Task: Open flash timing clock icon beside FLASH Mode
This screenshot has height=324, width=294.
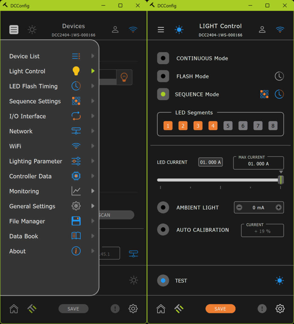Action: click(279, 76)
